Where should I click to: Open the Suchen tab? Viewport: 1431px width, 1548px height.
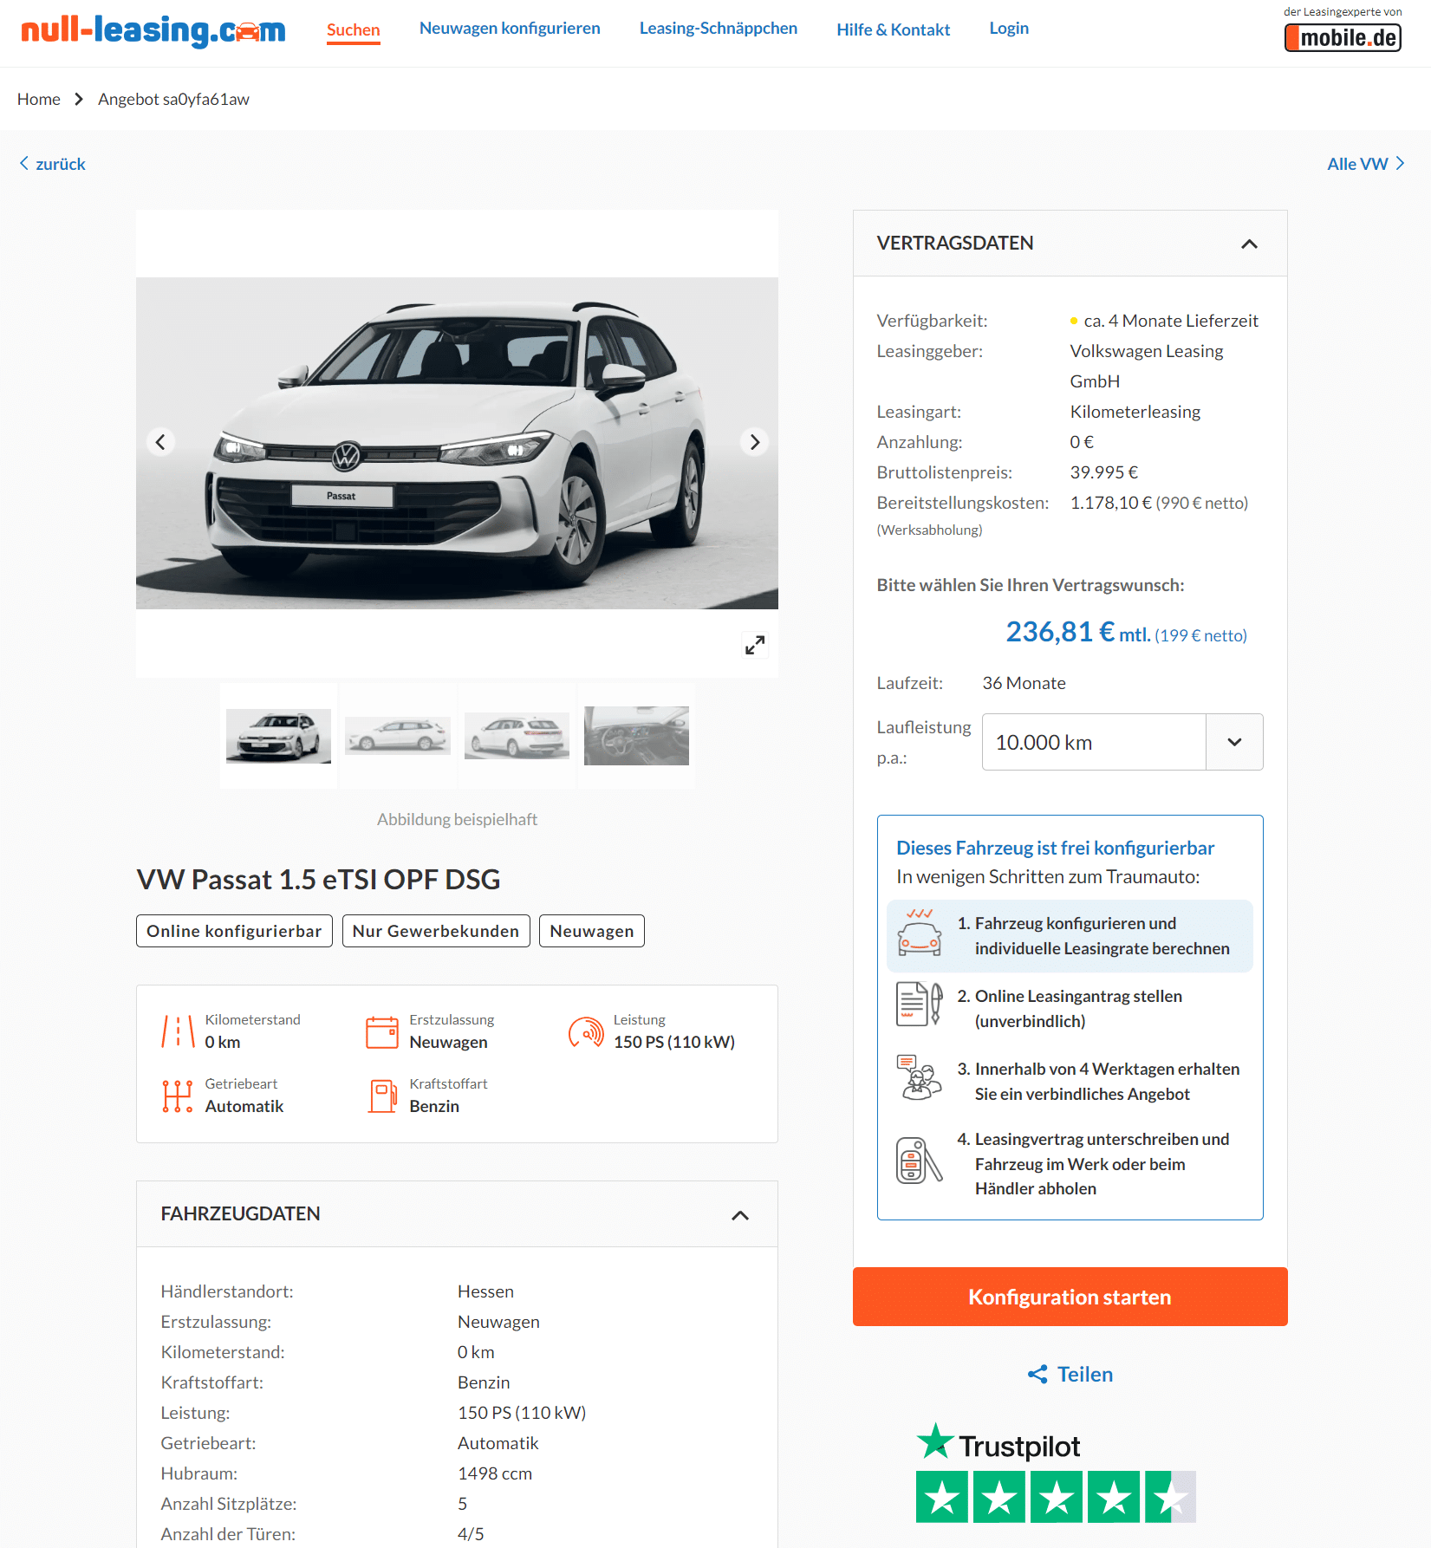click(354, 29)
